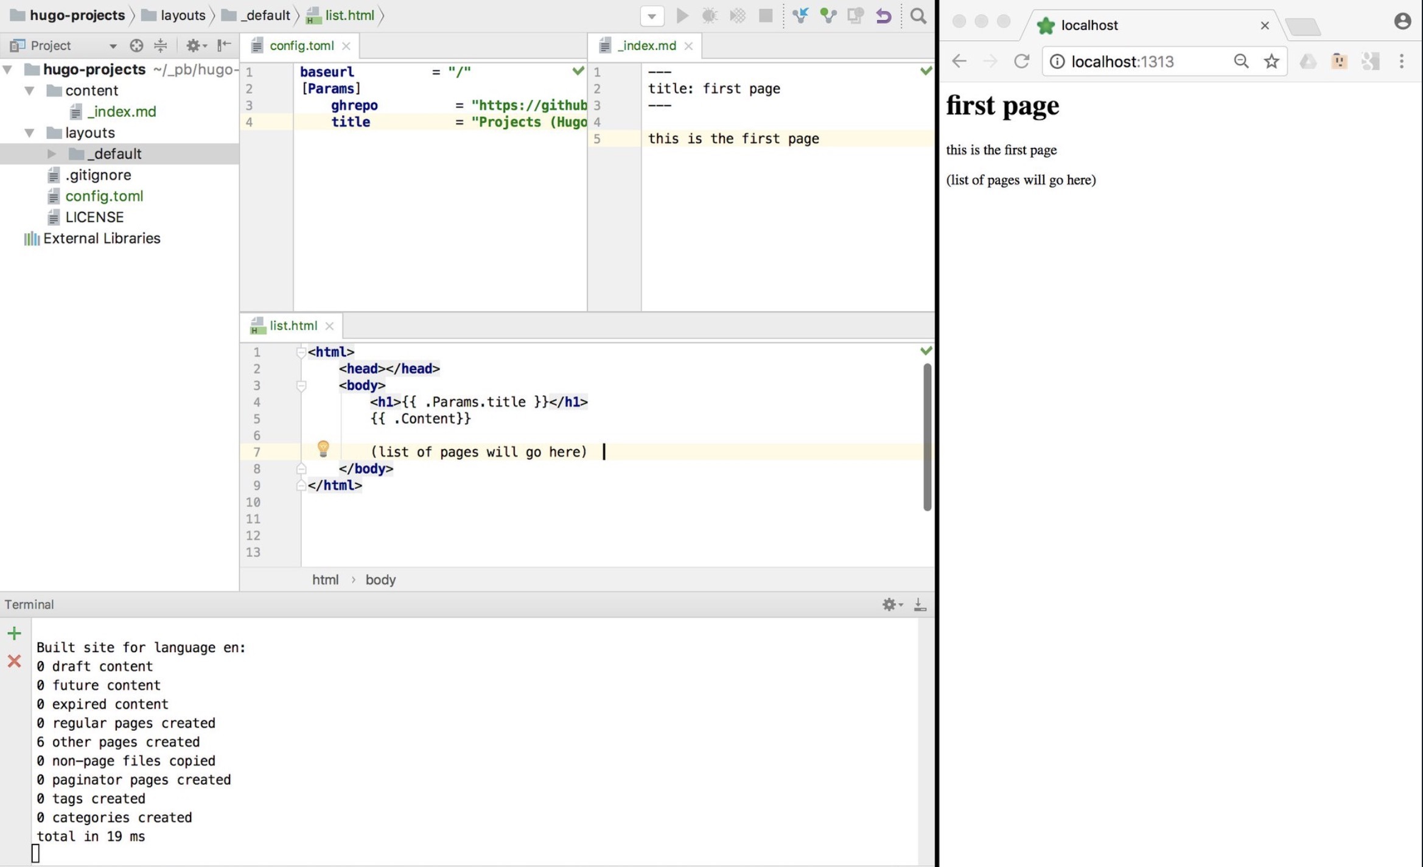This screenshot has width=1423, height=867.
Task: Reload the localhost page in browser
Action: (1021, 61)
